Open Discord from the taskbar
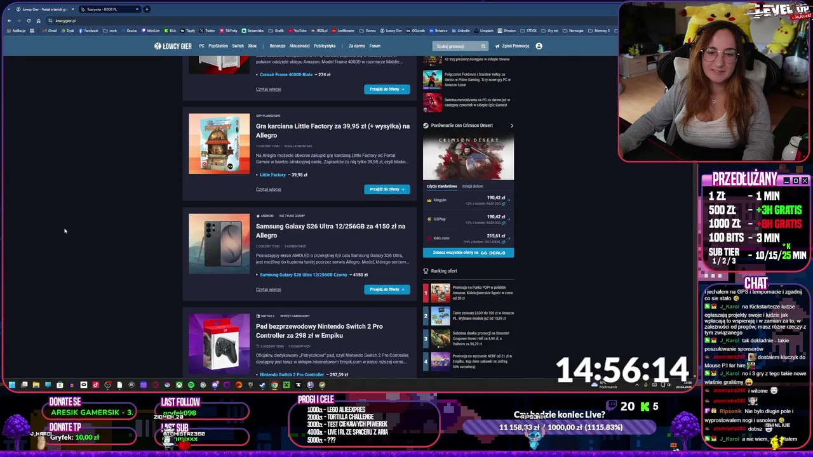The width and height of the screenshot is (813, 457). [215, 385]
